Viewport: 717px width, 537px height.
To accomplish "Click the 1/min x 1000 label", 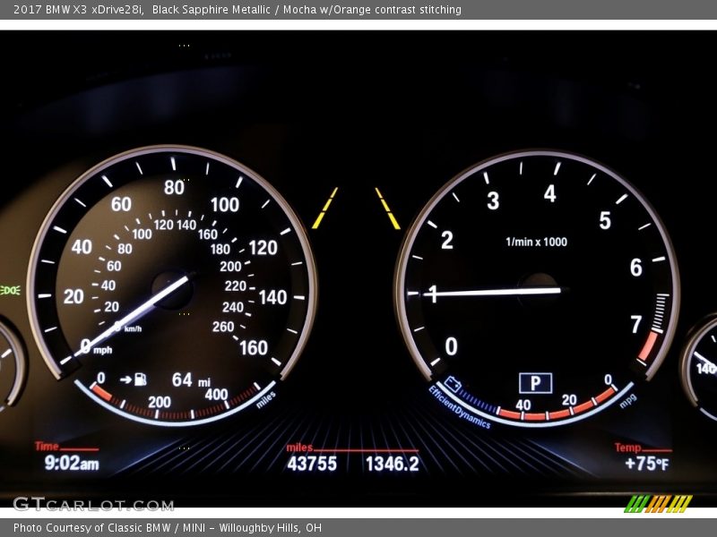I will point(536,242).
